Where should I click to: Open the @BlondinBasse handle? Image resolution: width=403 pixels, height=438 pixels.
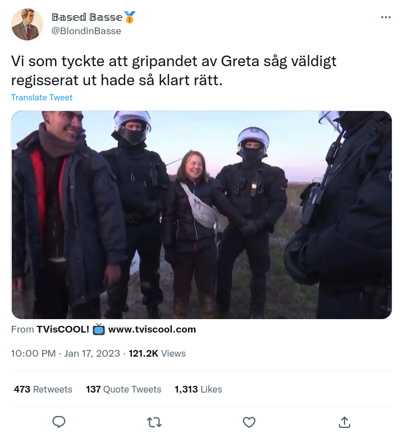[86, 31]
